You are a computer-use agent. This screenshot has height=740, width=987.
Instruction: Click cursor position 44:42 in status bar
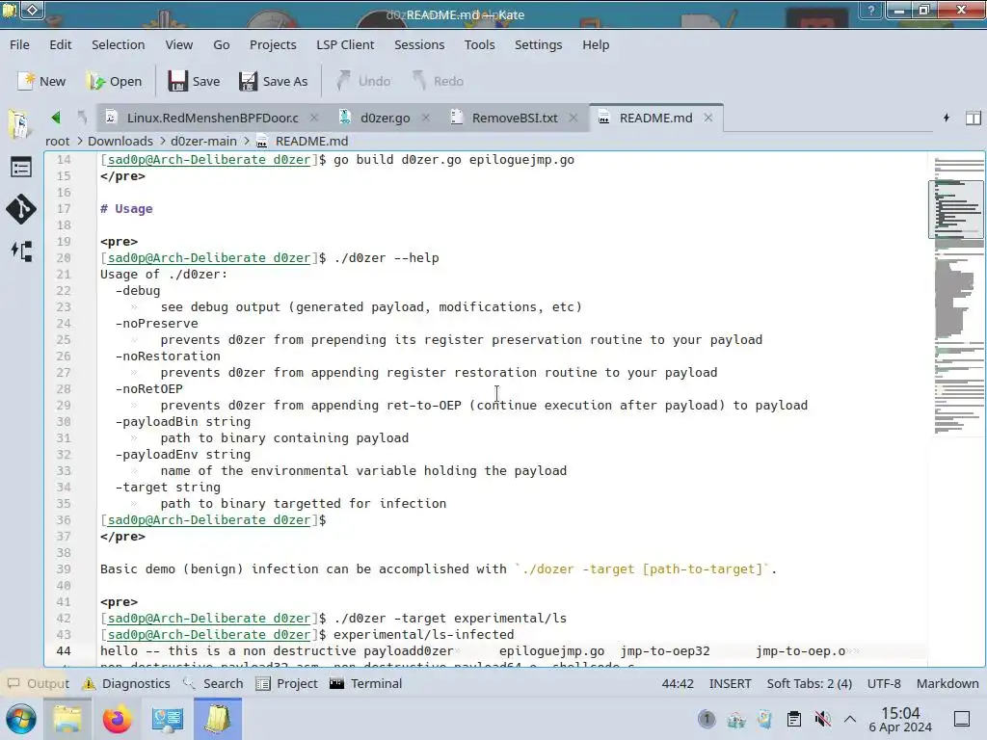(x=678, y=683)
